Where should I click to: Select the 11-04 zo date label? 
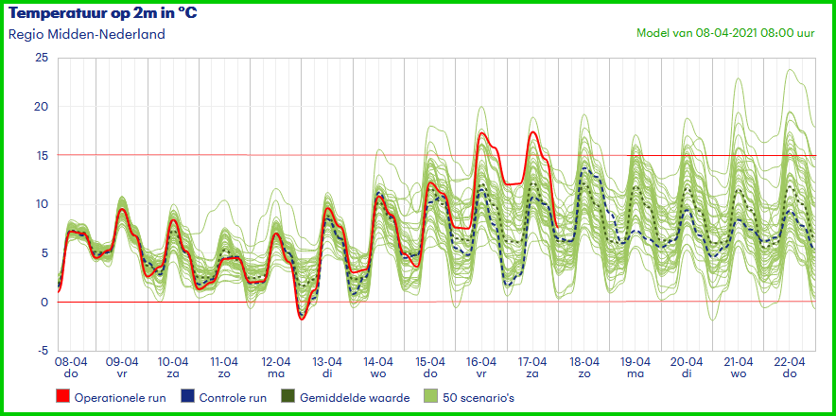(223, 368)
